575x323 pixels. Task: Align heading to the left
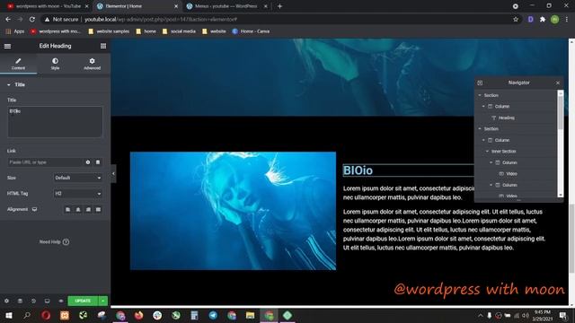coord(68,209)
